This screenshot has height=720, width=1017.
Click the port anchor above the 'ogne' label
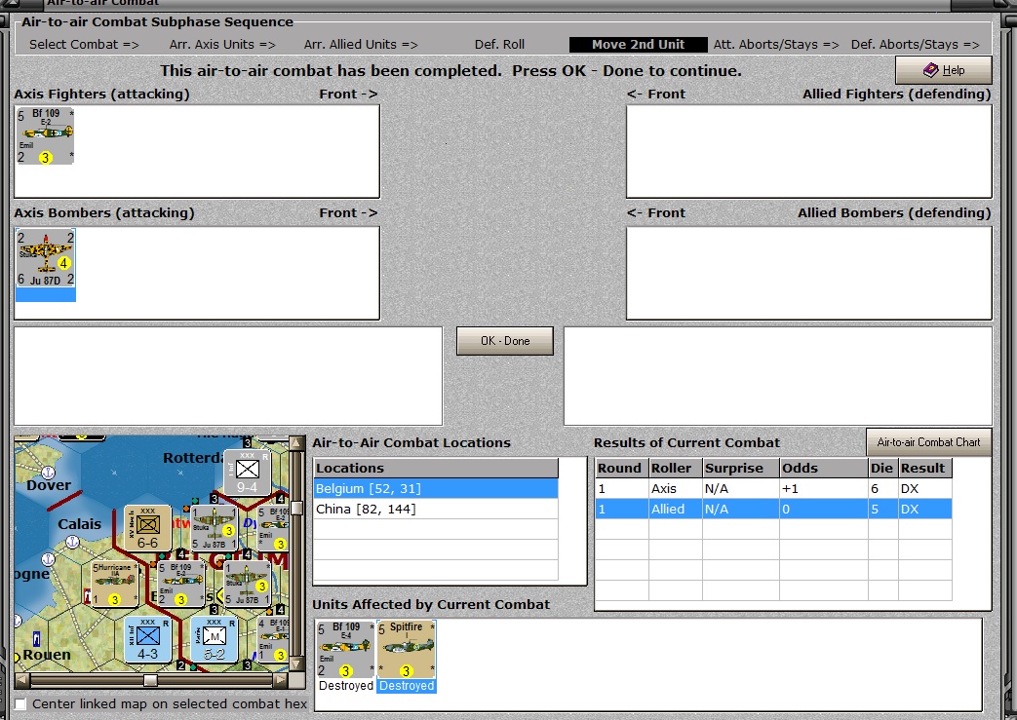click(x=48, y=558)
